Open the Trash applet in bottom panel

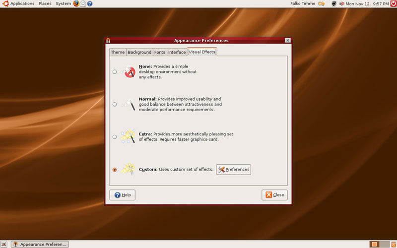click(x=394, y=244)
